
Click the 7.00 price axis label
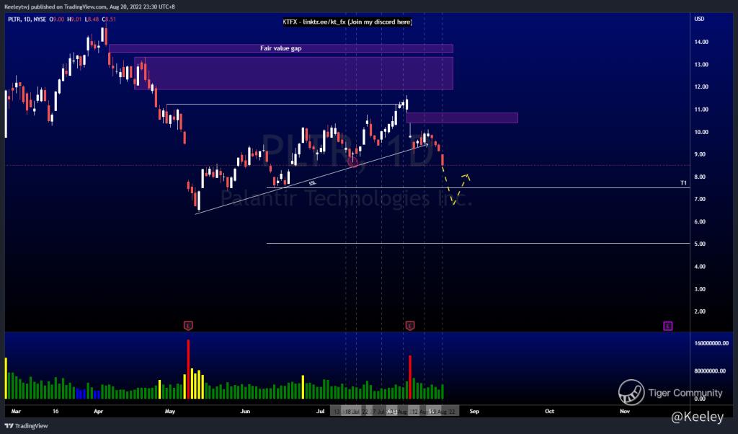pyautogui.click(x=701, y=199)
